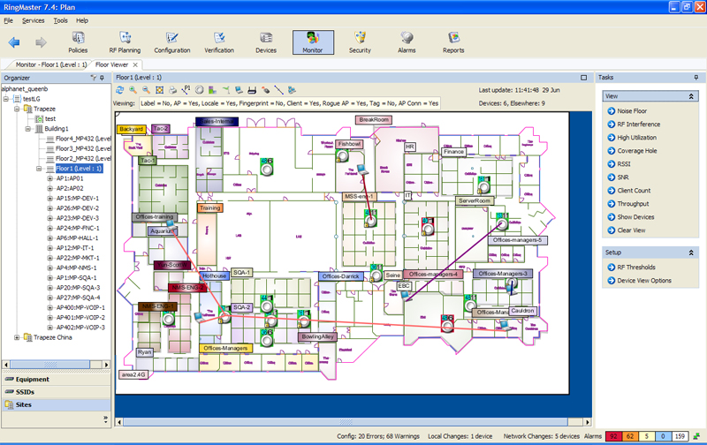Select AP402:MP-VOIP-3 in the tree
The height and width of the screenshot is (445, 707).
coord(80,328)
